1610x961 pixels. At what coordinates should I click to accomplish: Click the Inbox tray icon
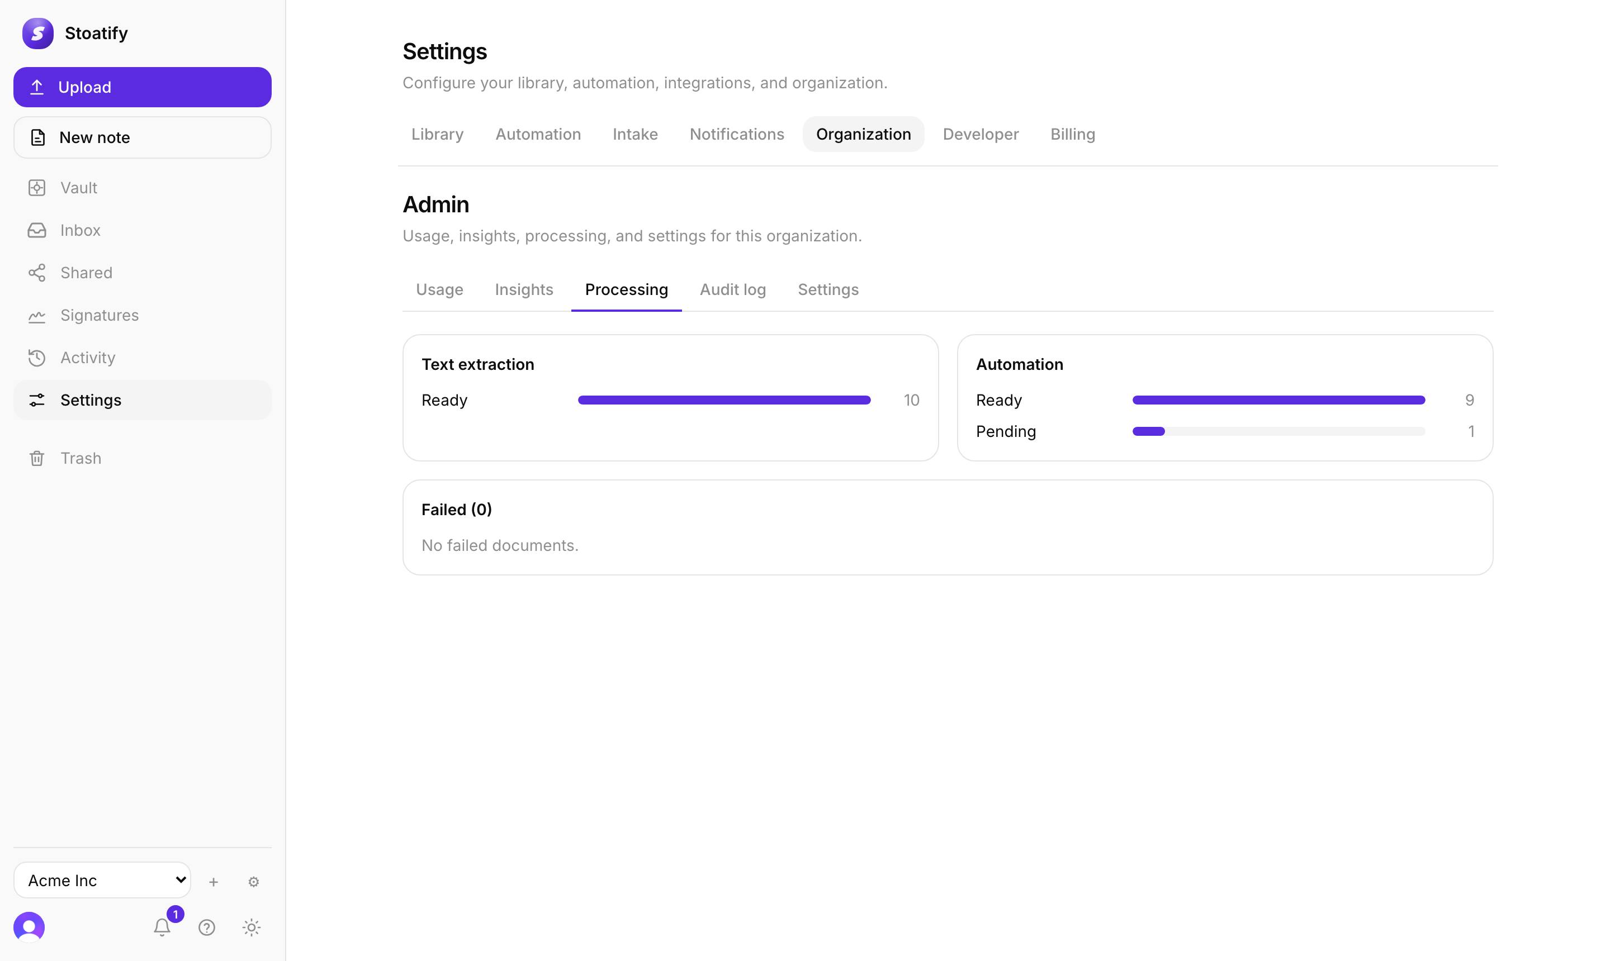[x=37, y=231]
